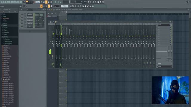Mute the third channel in channel rack

[20, 20]
